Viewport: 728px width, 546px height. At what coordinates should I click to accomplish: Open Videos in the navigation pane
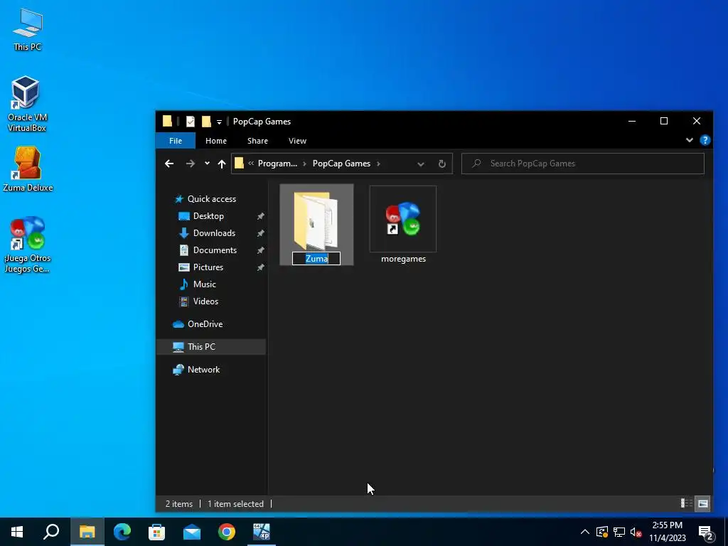pos(205,301)
